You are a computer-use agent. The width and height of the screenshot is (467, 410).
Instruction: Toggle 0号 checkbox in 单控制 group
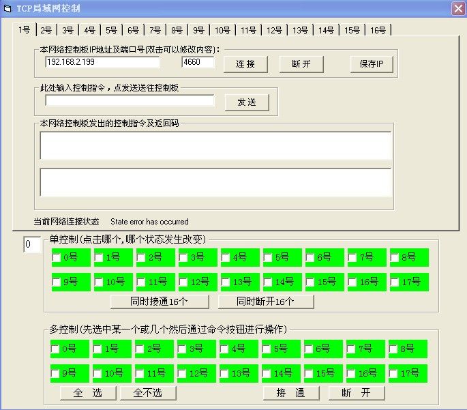pos(57,258)
